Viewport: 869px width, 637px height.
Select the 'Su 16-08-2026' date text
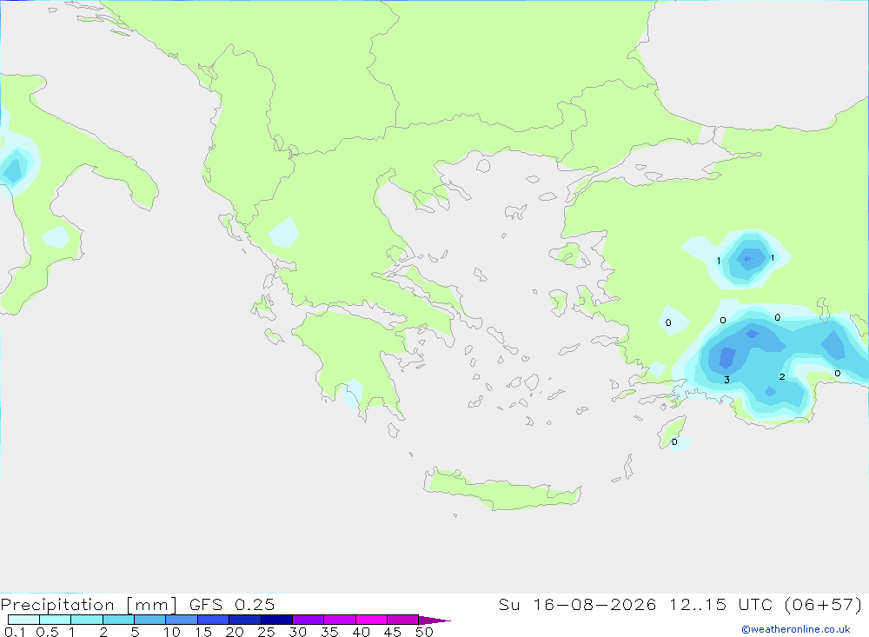click(577, 604)
